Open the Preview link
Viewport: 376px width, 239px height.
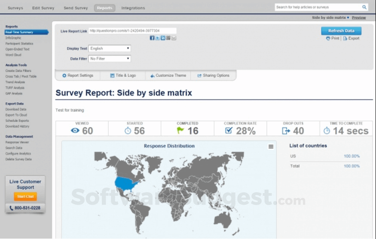359,18
